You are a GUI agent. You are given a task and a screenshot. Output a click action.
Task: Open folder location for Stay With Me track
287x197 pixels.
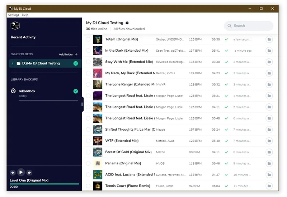[x=269, y=62]
